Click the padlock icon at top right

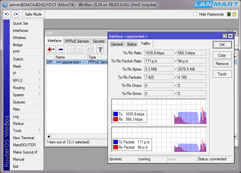pyautogui.click(x=234, y=14)
